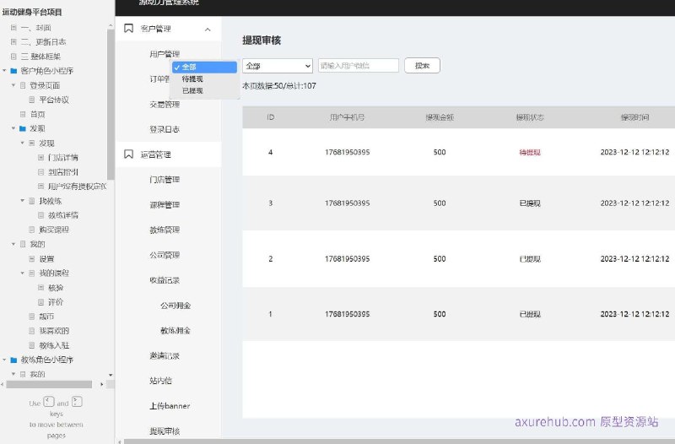Open 门店管理 in the side menu
This screenshot has height=444, width=675.
coord(165,180)
